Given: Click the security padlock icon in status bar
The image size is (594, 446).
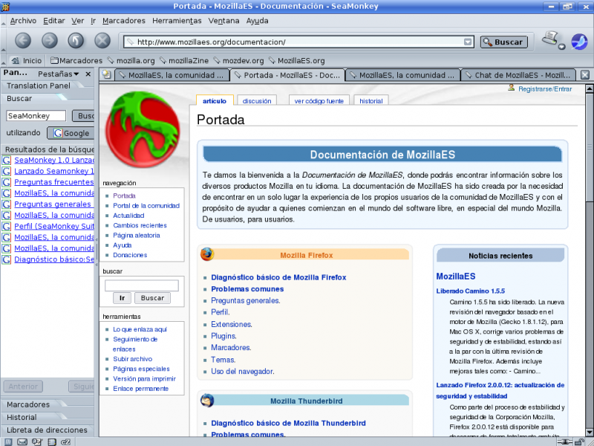Looking at the screenshot, I should click(580, 442).
